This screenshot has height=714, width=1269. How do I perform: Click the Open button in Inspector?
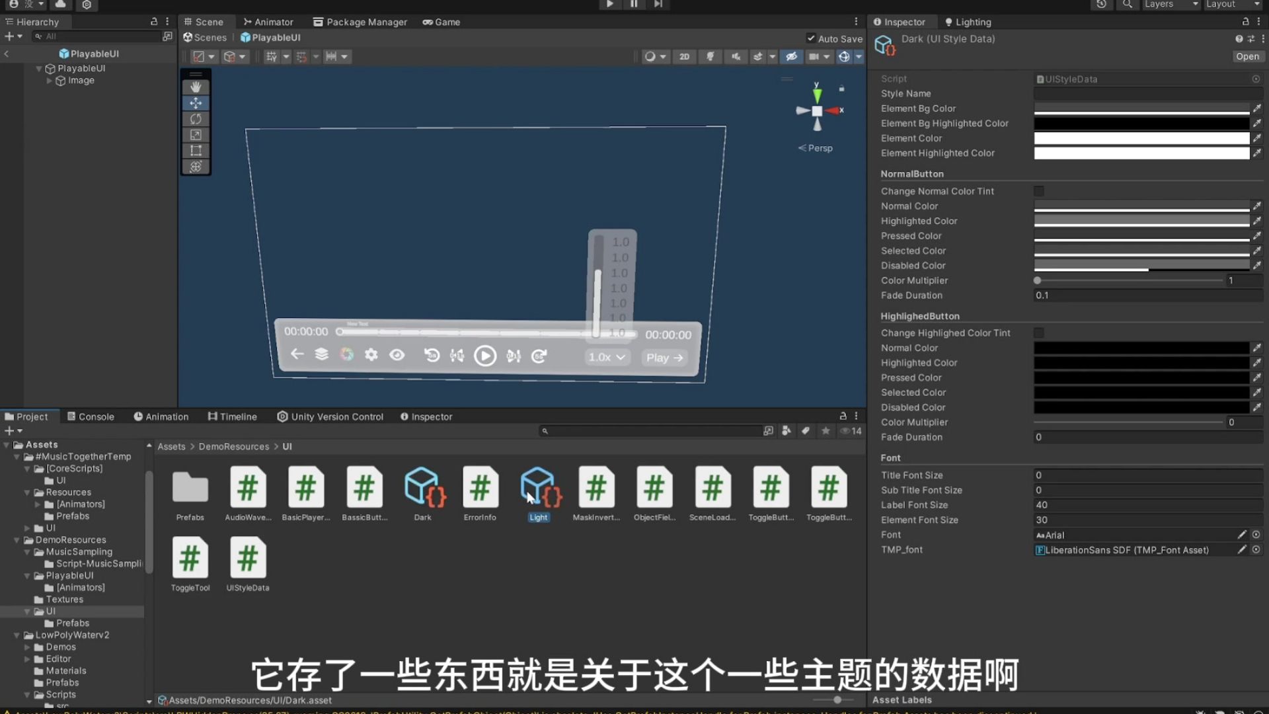pos(1247,56)
